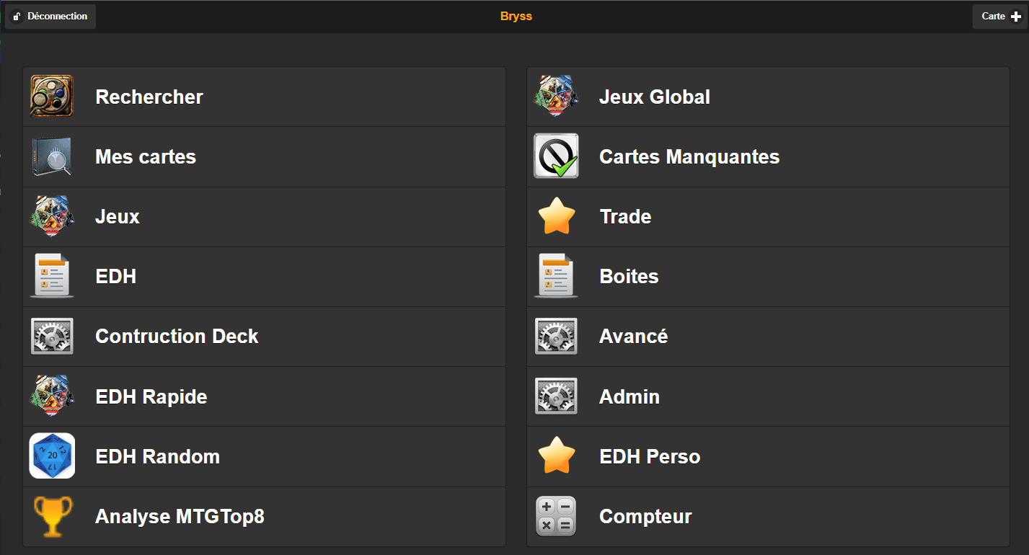Click the plus icon beside Carte
Screen dimensions: 1029x555
(1016, 17)
